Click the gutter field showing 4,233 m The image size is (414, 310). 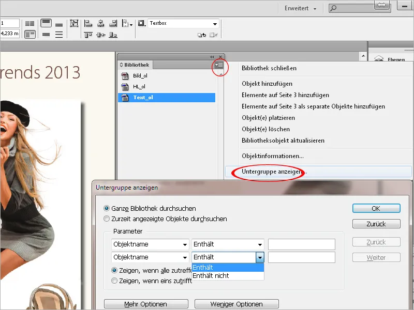click(10, 34)
